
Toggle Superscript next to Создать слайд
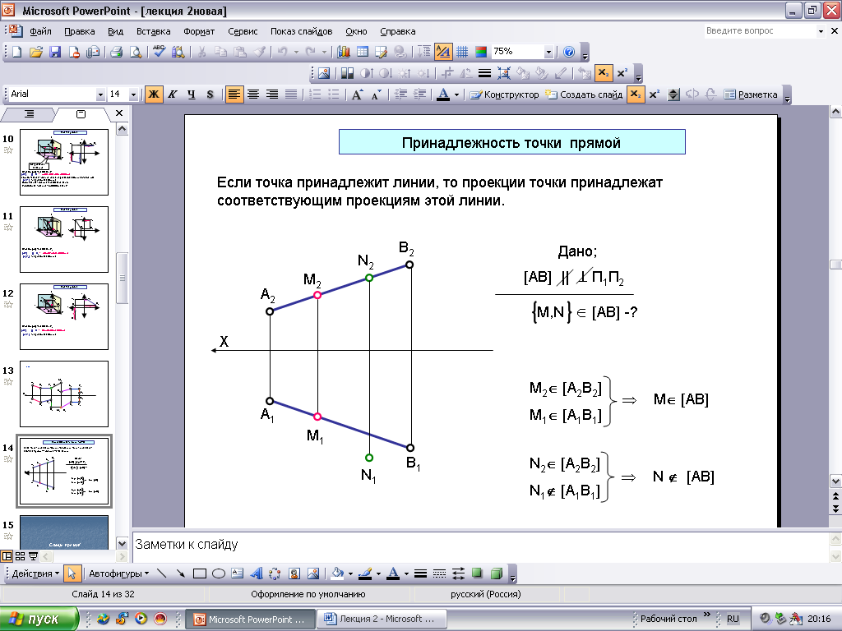tap(654, 94)
